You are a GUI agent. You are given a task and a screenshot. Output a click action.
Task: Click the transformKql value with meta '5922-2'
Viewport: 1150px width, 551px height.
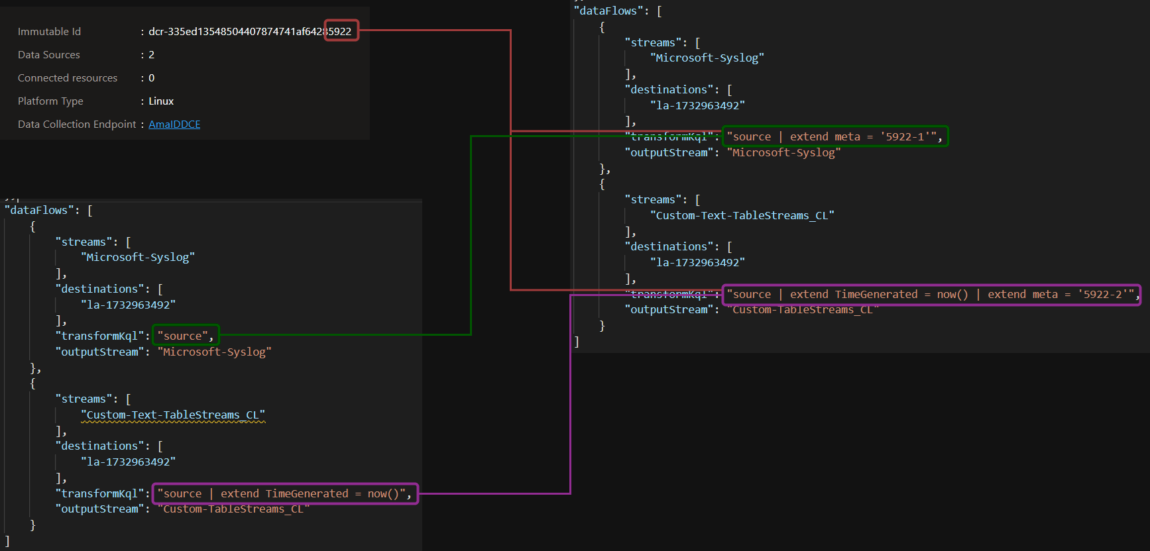pos(931,295)
